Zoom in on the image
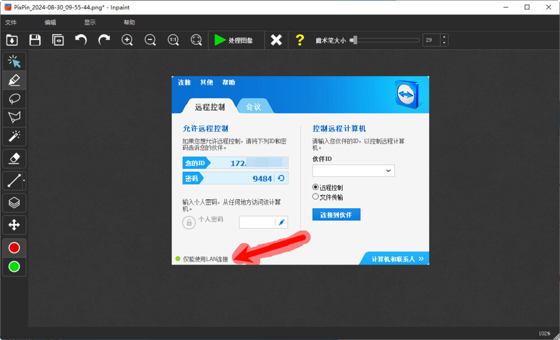 [x=127, y=40]
